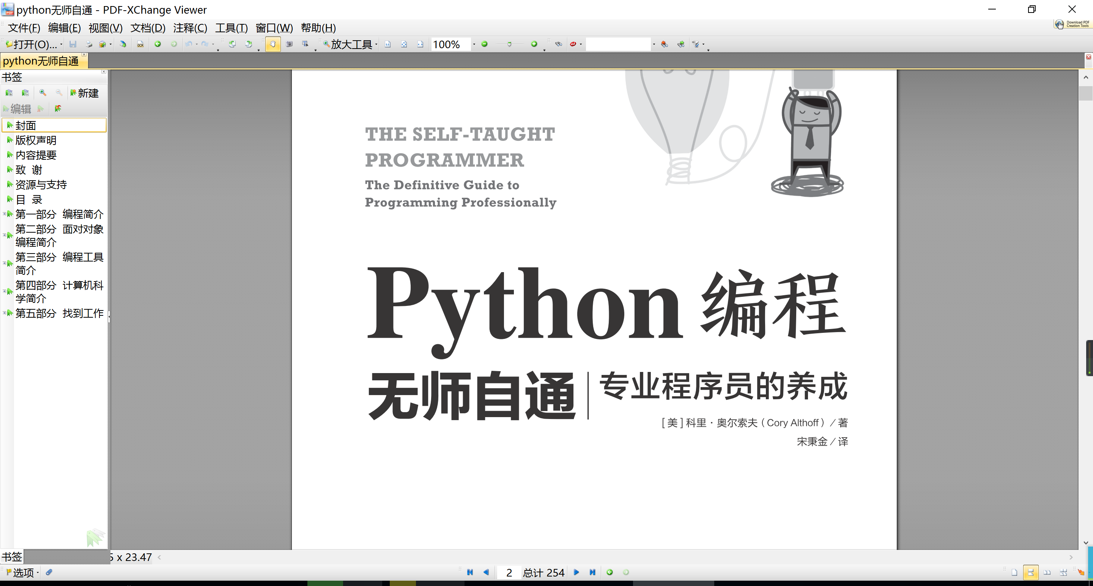Click the search text input field

[618, 44]
